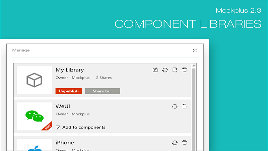Select the iPhone Apple logo thumbnail
Image resolution: width=268 pixels, height=151 pixels.
coord(34,145)
